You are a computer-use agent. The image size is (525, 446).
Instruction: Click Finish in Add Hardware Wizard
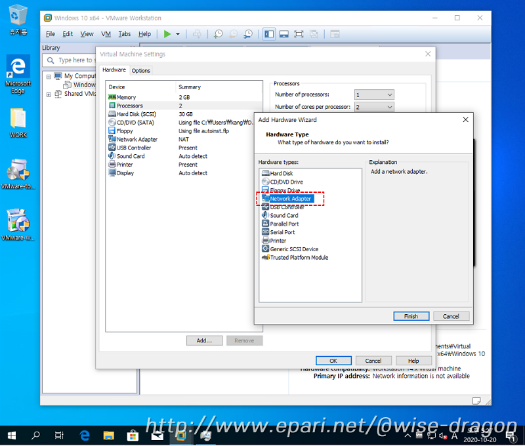tap(411, 316)
